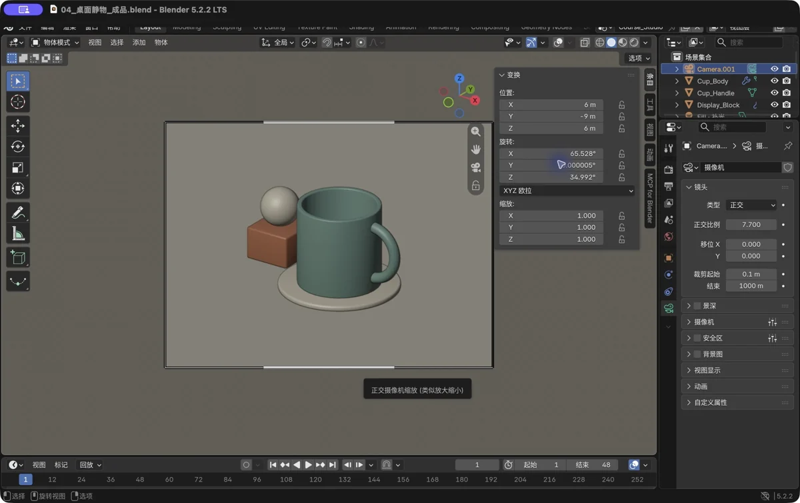Screen dimensions: 800x503
Task: Switch viewport shading to wireframe
Action: coord(600,43)
